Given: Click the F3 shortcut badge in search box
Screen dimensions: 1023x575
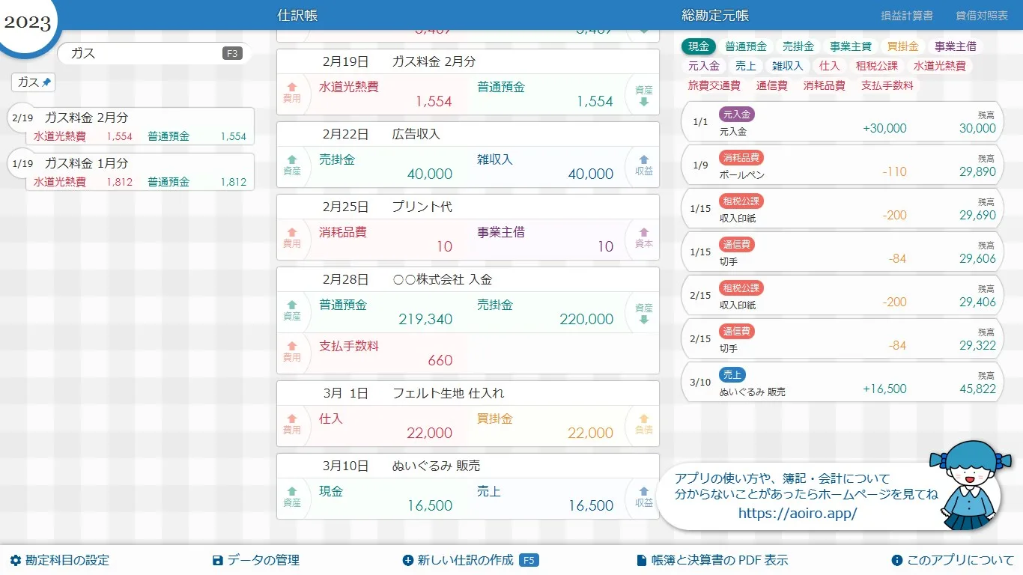Looking at the screenshot, I should 232,53.
